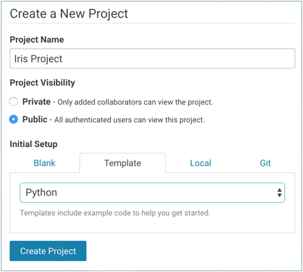
Task: Click the 'Templates include example code' hint text
Action: click(x=115, y=213)
